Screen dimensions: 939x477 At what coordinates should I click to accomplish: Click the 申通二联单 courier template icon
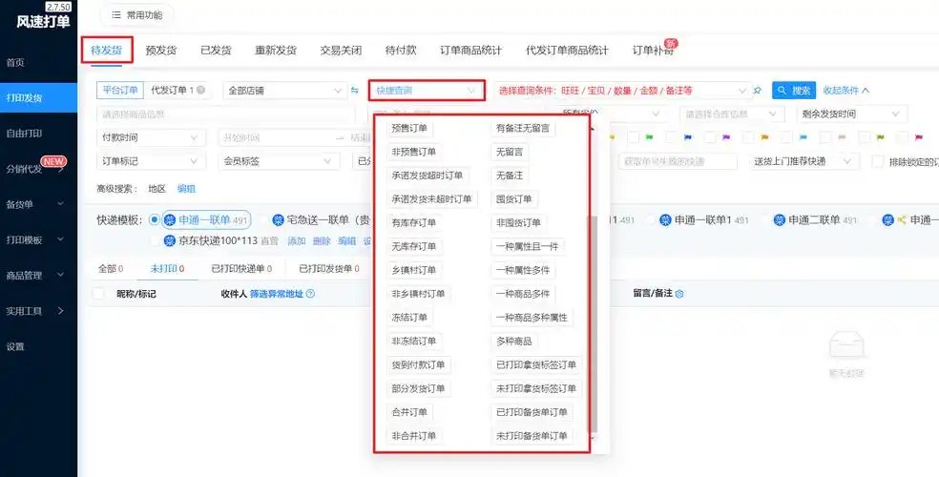(x=780, y=220)
